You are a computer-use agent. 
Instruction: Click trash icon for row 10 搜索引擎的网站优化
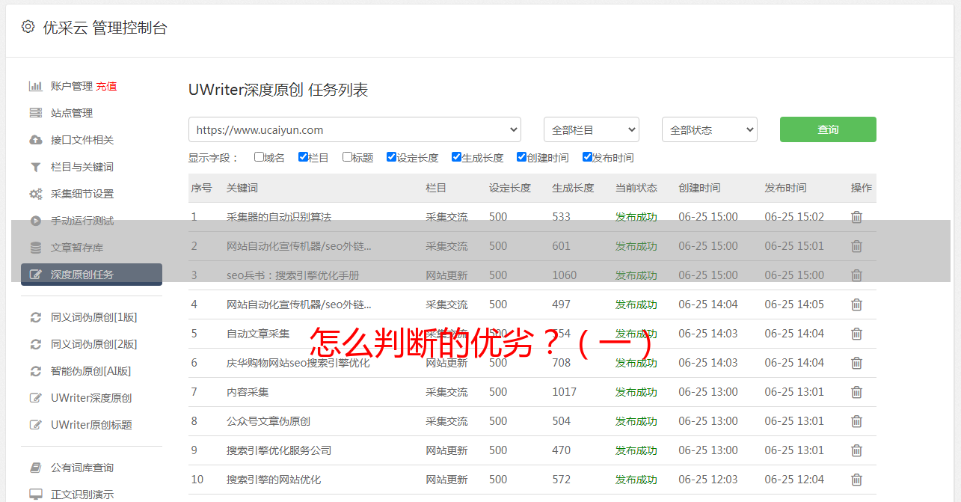(856, 480)
